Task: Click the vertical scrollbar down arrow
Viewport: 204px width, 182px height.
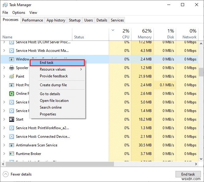Action: point(201,159)
